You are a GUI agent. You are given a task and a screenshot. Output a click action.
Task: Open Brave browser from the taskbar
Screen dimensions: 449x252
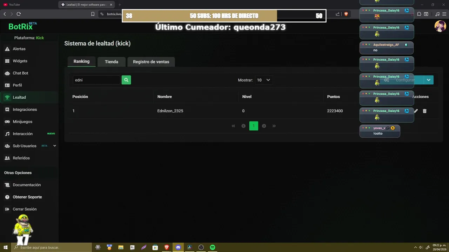point(167,247)
